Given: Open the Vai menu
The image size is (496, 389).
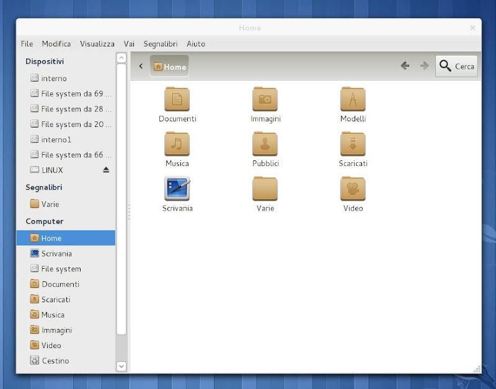Looking at the screenshot, I should [129, 43].
